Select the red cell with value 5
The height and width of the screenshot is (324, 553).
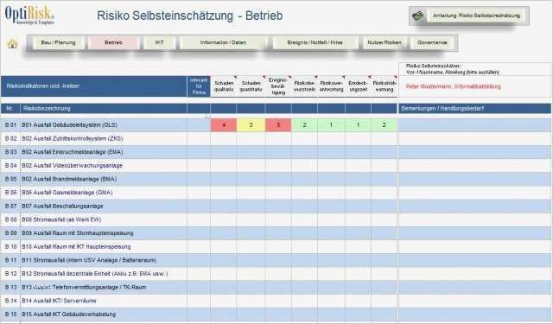coord(278,125)
